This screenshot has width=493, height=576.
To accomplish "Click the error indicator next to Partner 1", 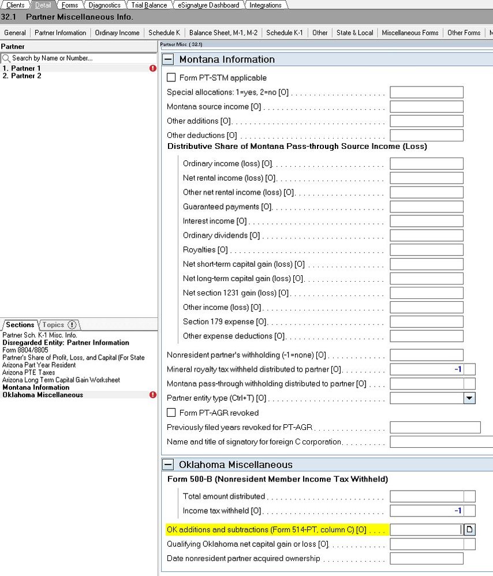I will (152, 68).
